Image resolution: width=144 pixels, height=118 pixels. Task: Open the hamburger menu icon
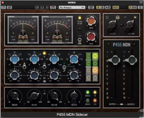140,7
